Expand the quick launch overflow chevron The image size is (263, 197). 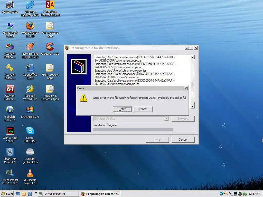[36, 193]
